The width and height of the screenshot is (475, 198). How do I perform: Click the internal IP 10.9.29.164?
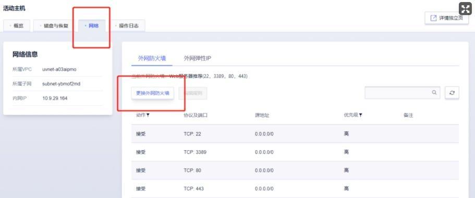coord(55,98)
